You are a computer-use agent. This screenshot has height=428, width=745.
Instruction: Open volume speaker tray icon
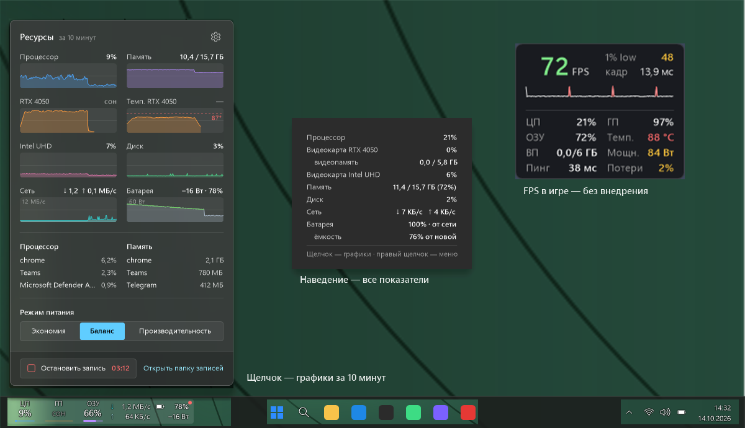pyautogui.click(x=665, y=412)
